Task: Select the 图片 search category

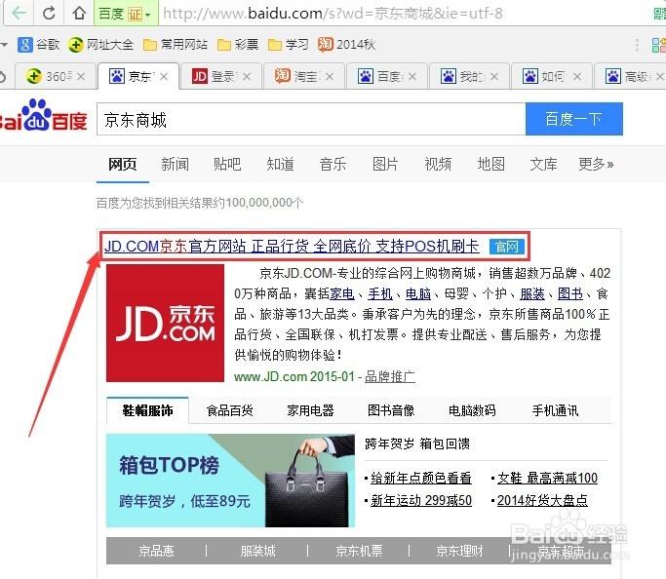Action: [385, 164]
